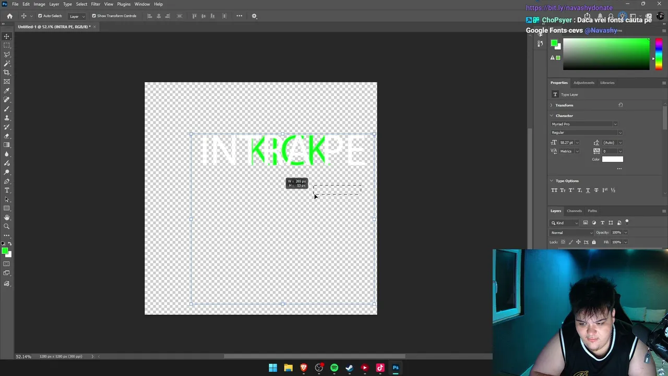Open Spotify from the taskbar
This screenshot has height=376, width=668.
(334, 368)
